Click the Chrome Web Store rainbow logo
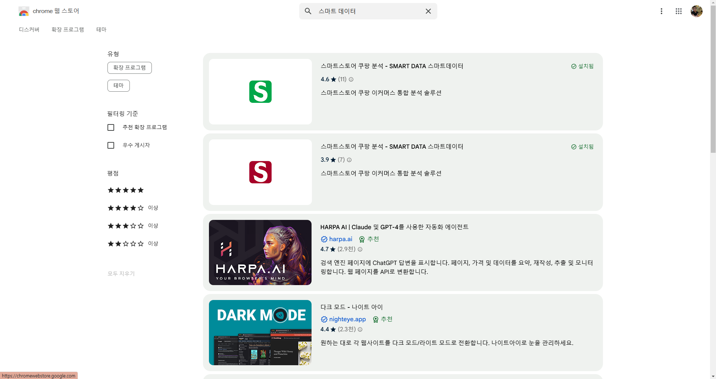 tap(24, 11)
